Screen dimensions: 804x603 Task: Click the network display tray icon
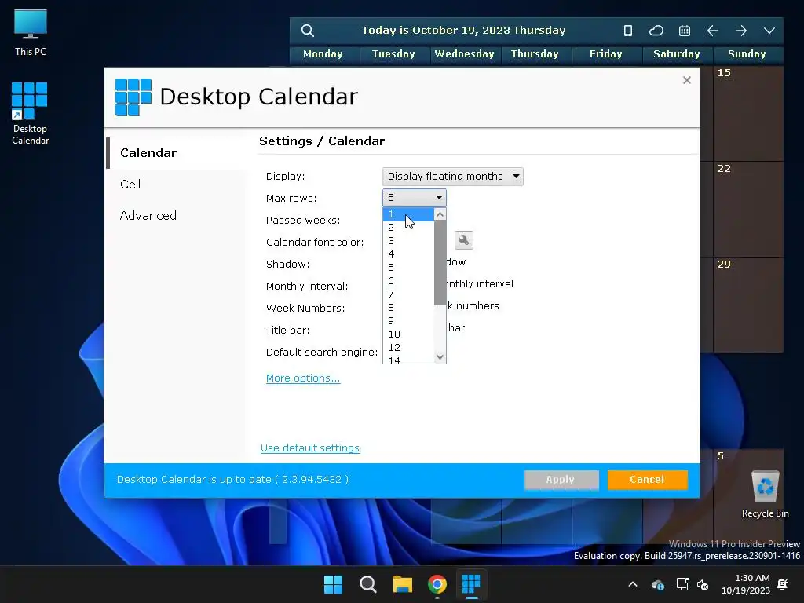tap(682, 584)
